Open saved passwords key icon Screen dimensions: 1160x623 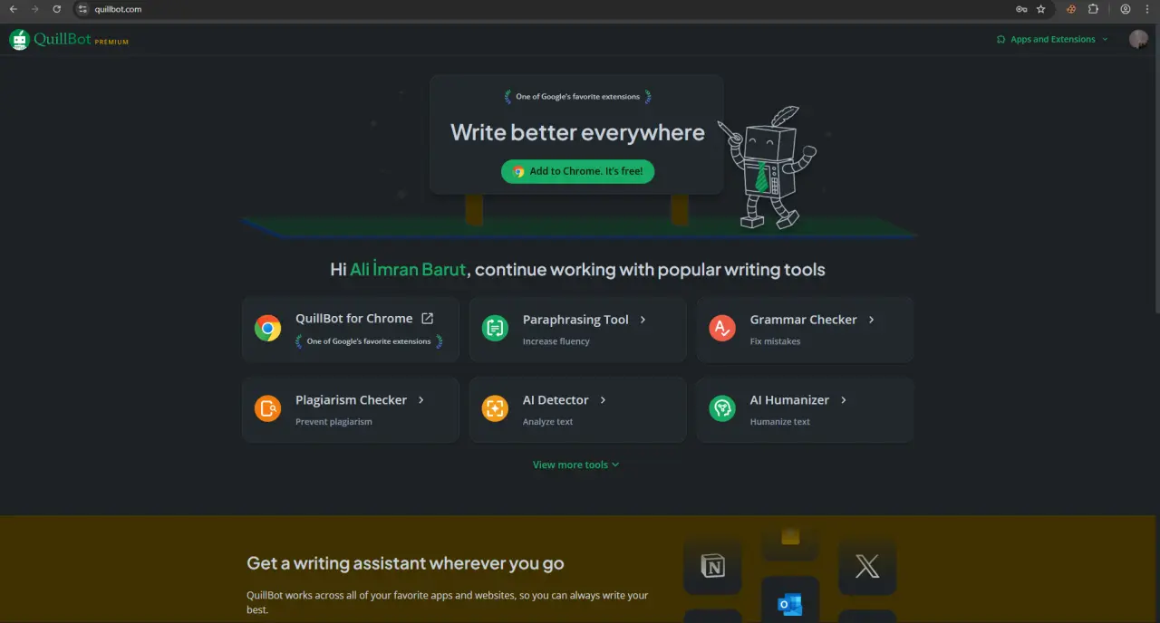[1021, 9]
